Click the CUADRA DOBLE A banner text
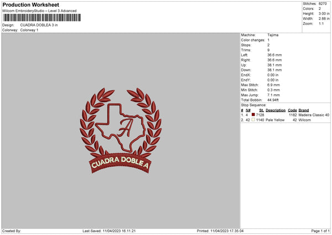 point(120,162)
